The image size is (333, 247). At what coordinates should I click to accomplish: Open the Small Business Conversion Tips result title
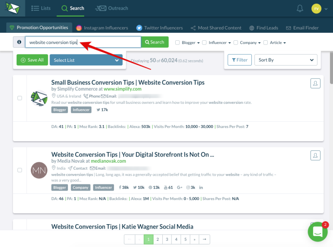click(128, 83)
